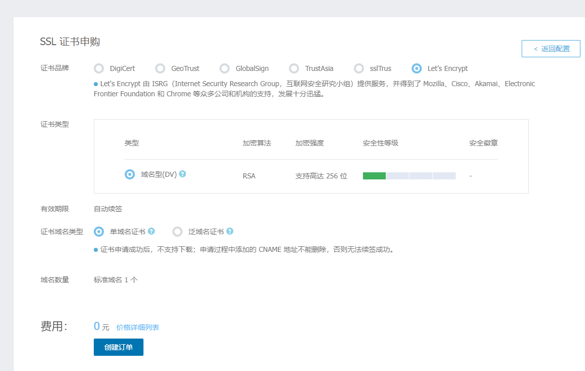Screen dimensions: 585x371
Task: Click the 安全徽章 column header
Action: click(x=483, y=143)
